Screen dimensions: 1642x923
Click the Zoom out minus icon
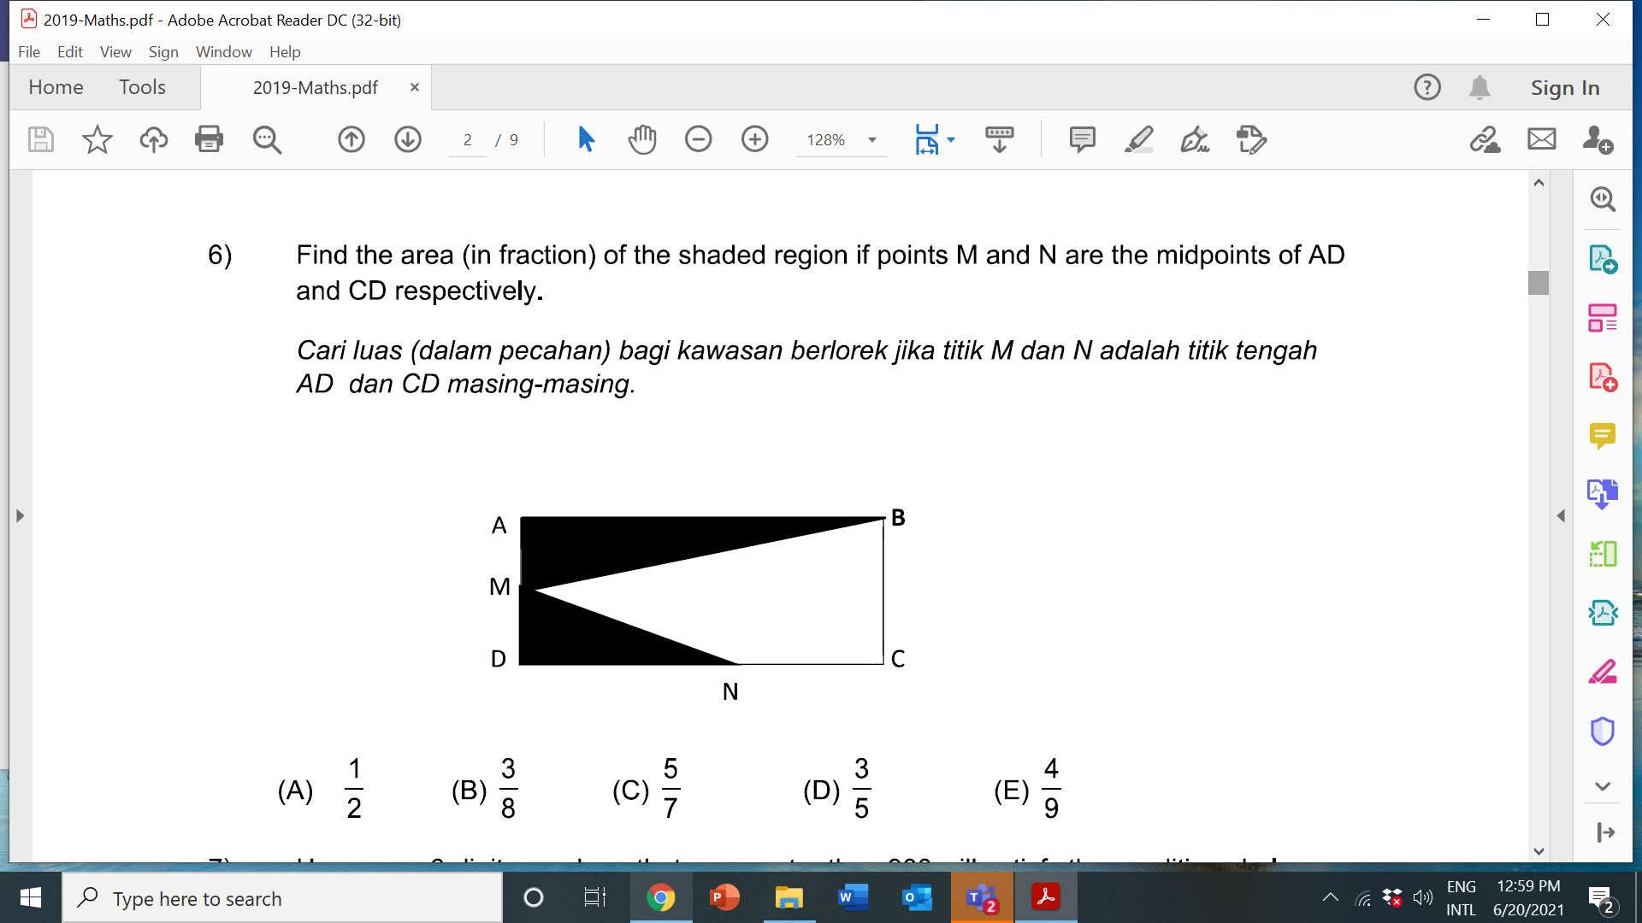point(698,139)
